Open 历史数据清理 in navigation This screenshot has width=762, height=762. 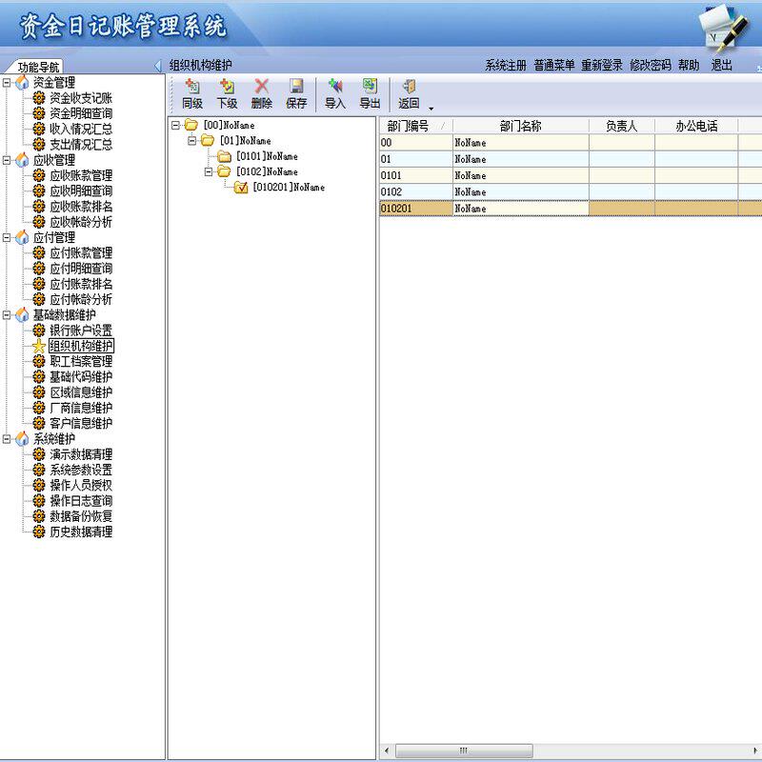click(x=81, y=531)
